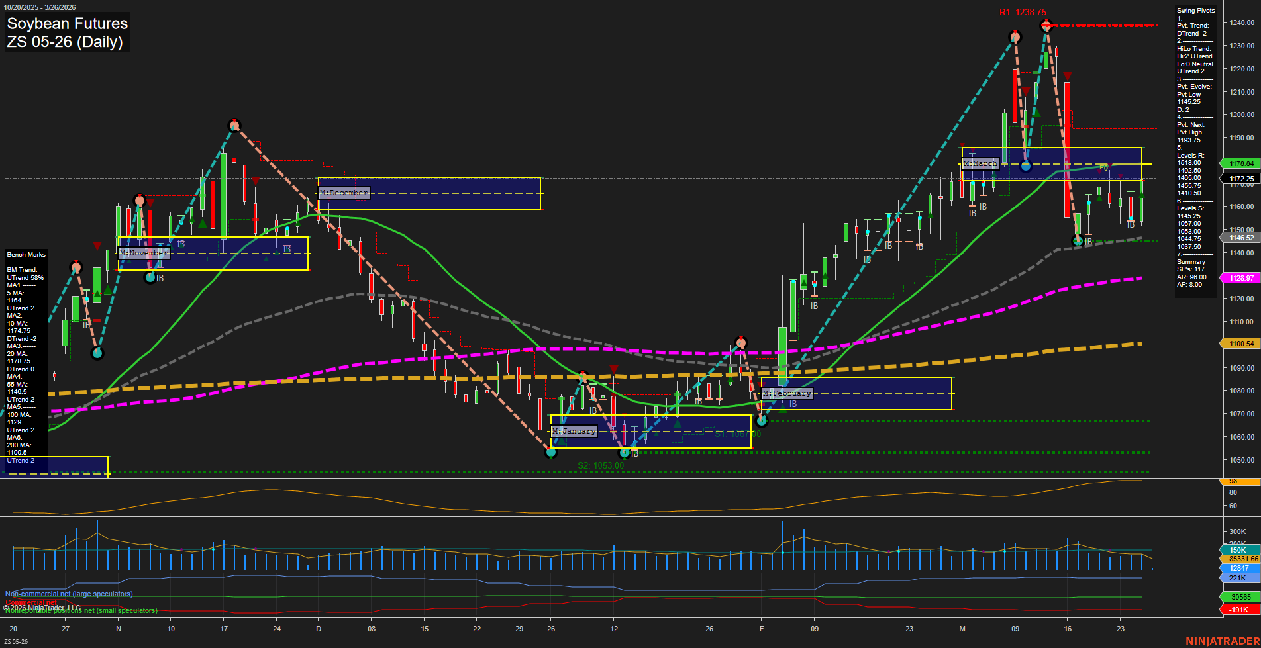Screen dimensions: 1261x648
Task: Click the pivot low circle inside the March box
Action: tap(1025, 166)
